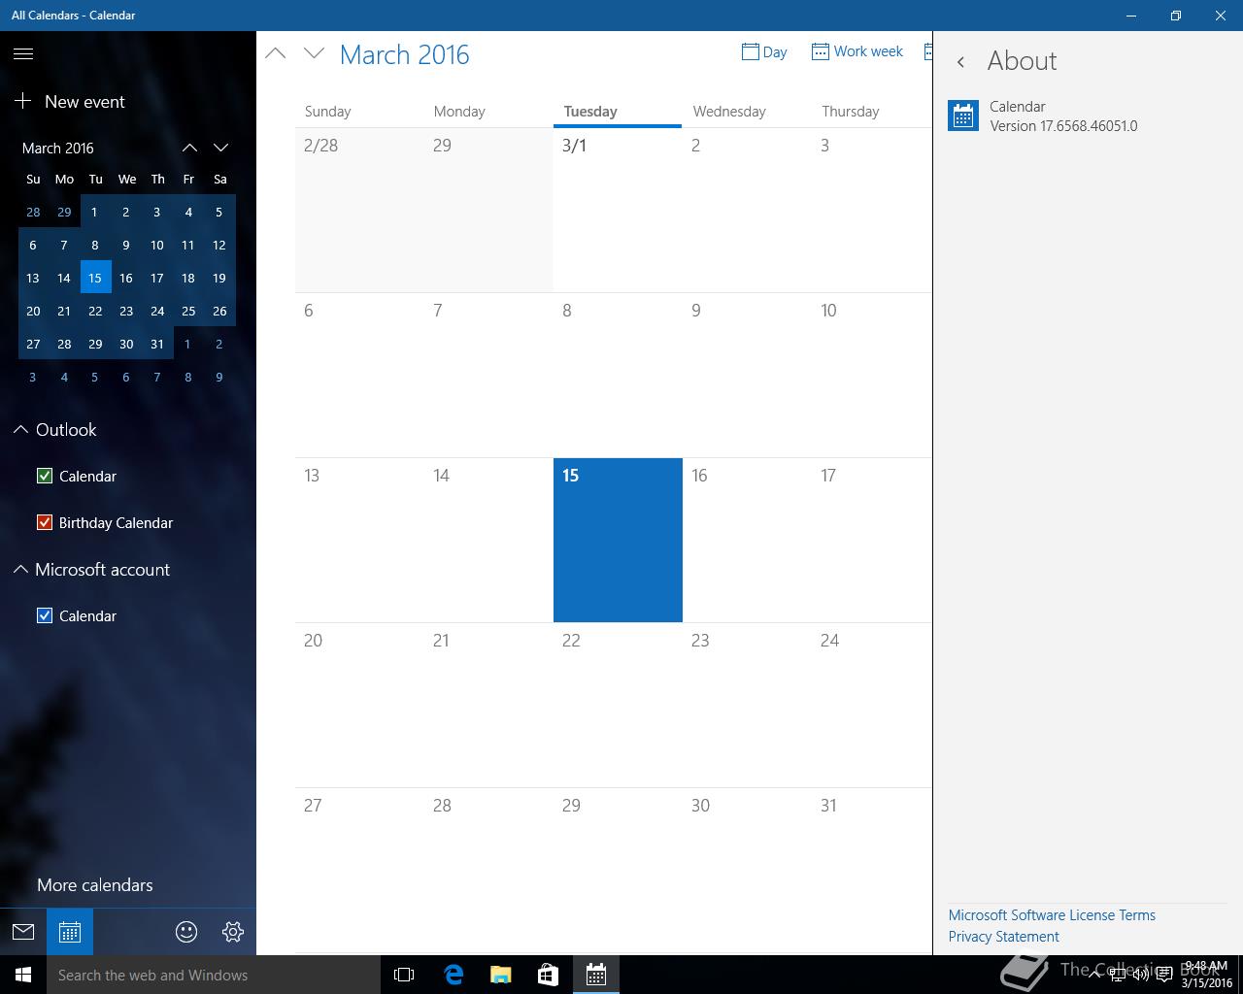1243x994 pixels.
Task: Uncheck Microsoft account Calendar checkbox
Action: pyautogui.click(x=45, y=615)
